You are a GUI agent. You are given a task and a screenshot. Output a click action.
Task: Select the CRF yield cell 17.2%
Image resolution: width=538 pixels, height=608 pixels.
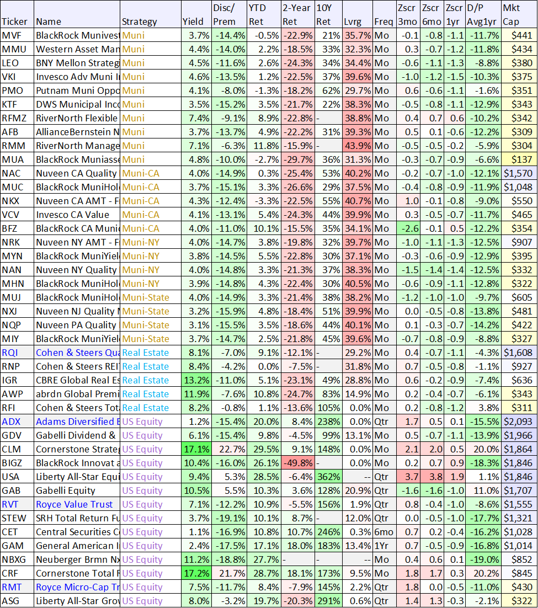196,573
